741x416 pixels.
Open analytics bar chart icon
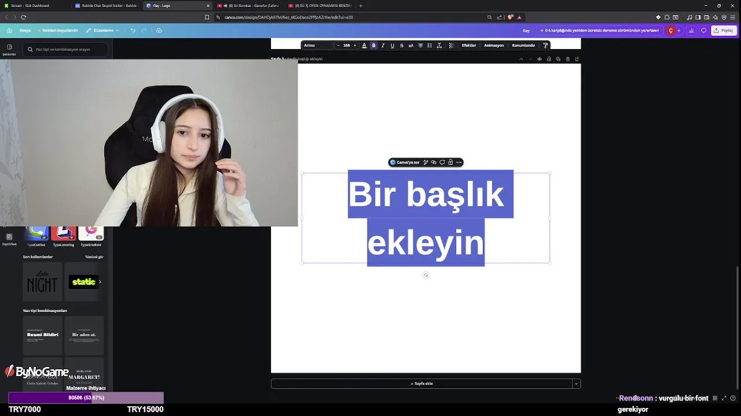[x=691, y=31]
